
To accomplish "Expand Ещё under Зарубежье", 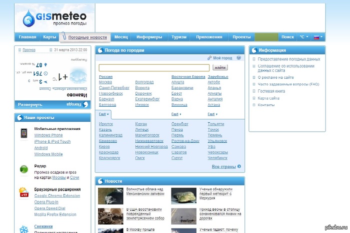I will pos(212,114).
